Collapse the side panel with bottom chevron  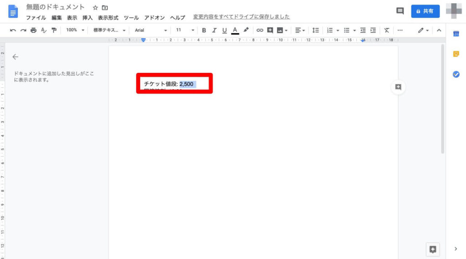(x=456, y=249)
